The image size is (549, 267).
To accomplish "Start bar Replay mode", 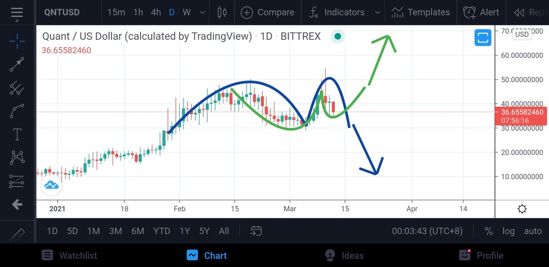I will tap(531, 12).
